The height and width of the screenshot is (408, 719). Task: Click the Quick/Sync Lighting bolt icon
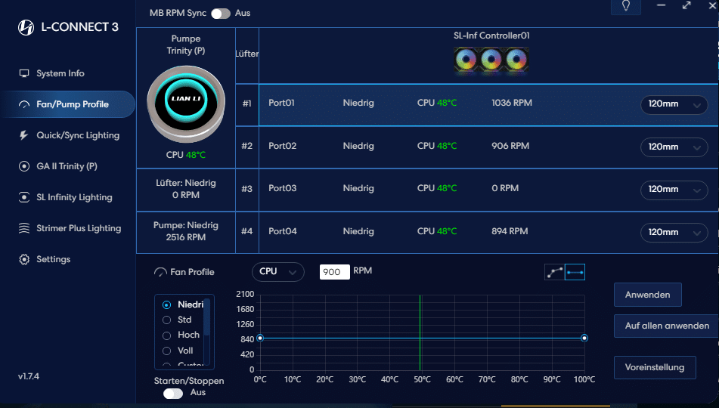(x=24, y=135)
